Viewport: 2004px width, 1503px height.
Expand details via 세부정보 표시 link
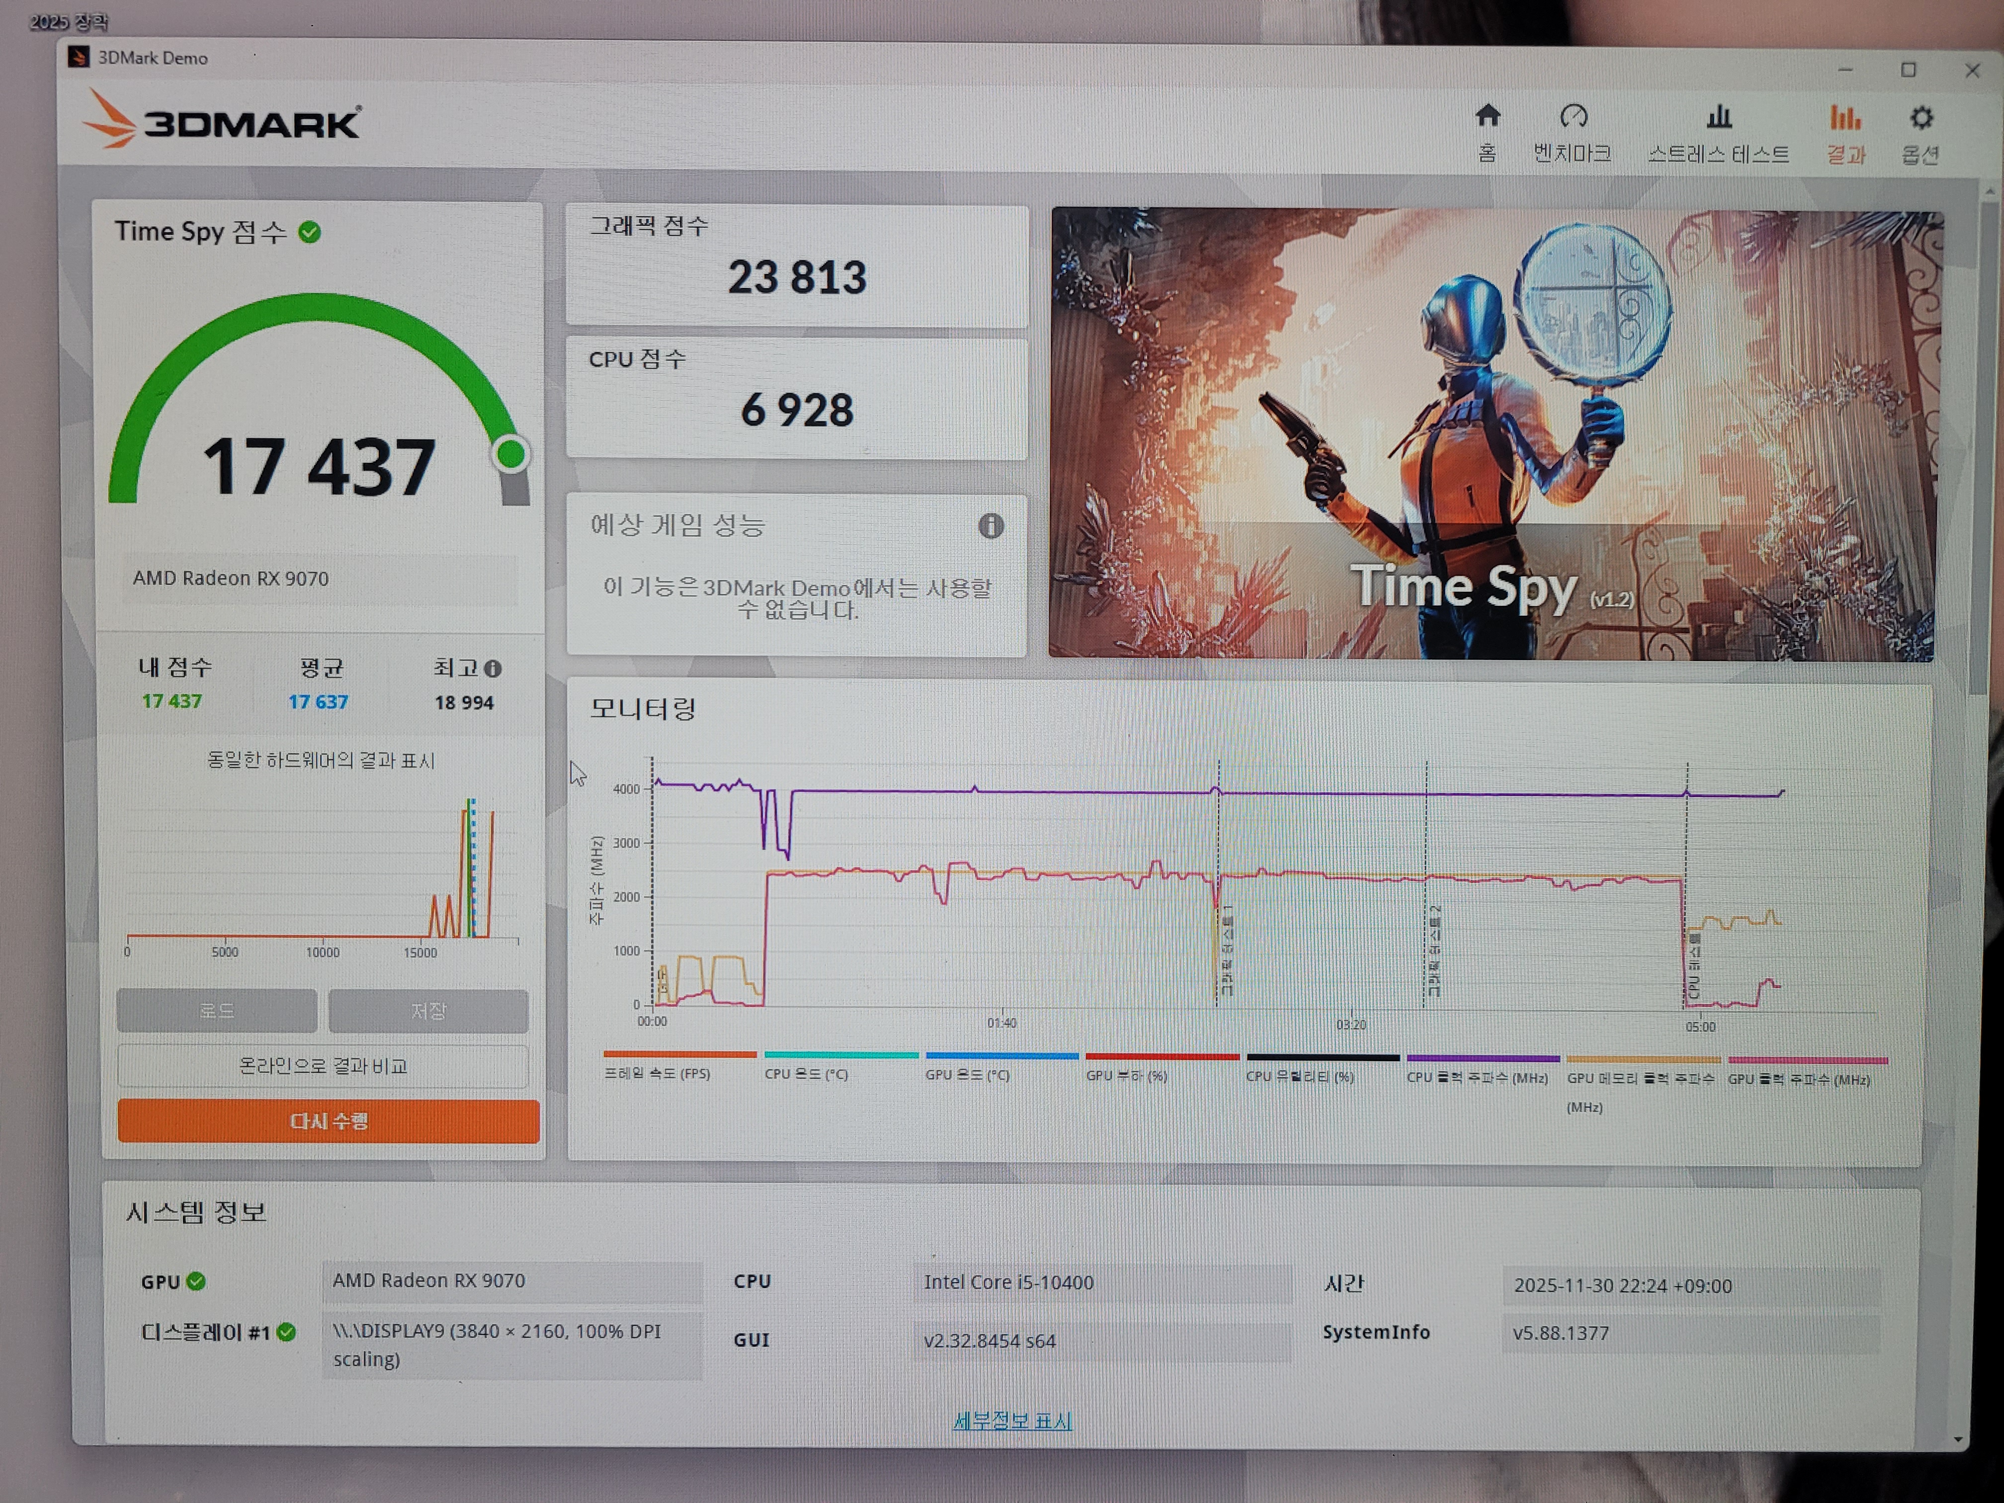1012,1420
